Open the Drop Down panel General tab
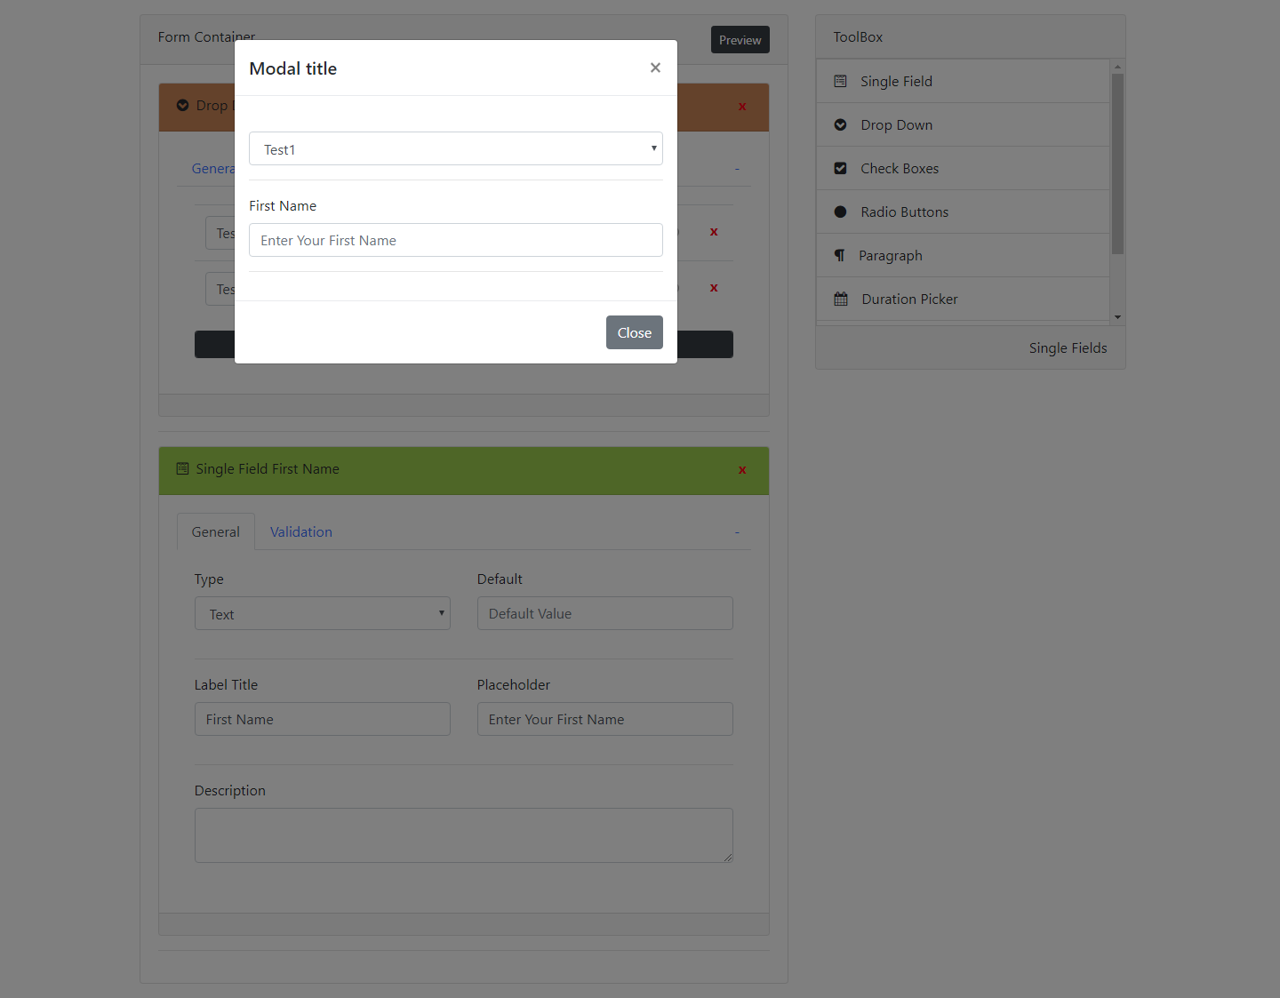Screen dimensions: 1280x998 [x=213, y=168]
